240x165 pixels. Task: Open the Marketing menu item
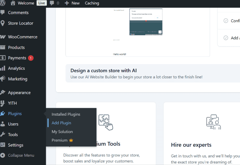click(x=18, y=79)
